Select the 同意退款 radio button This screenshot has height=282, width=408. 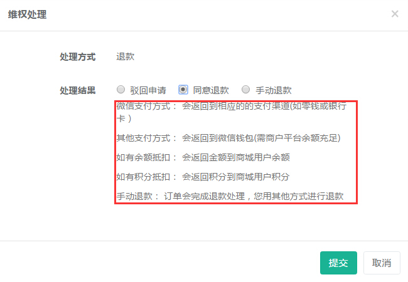[183, 90]
